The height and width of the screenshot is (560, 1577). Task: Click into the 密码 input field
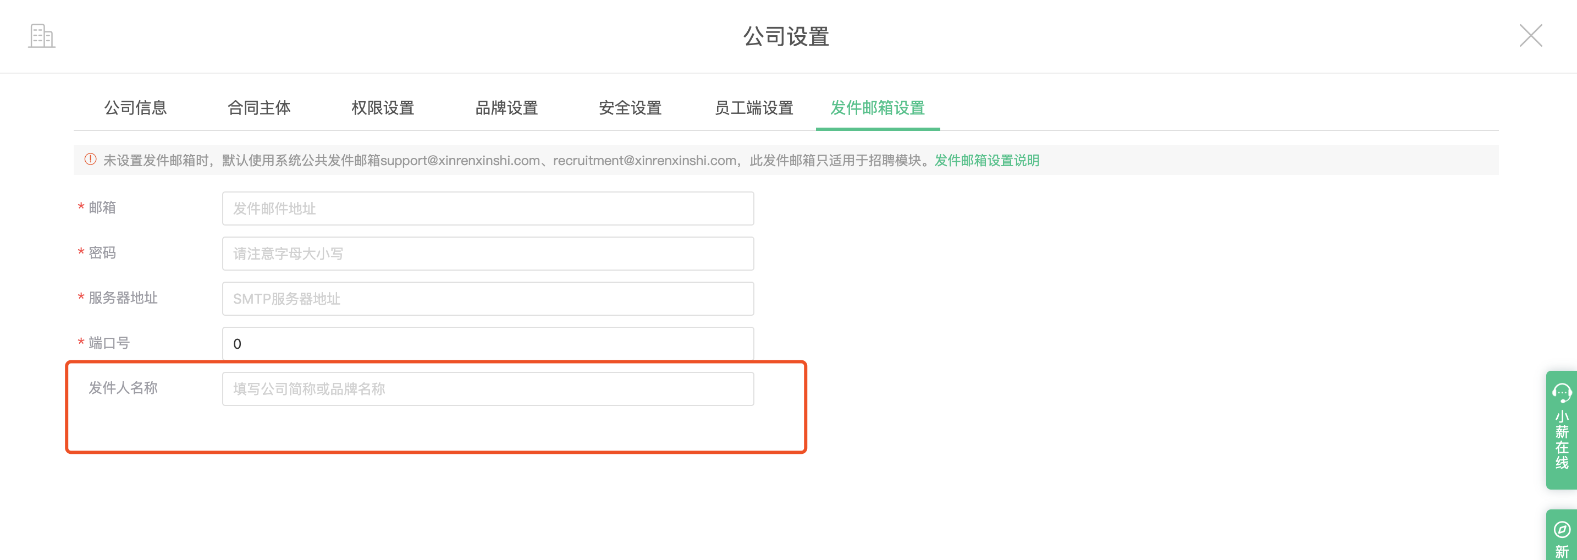pos(488,254)
